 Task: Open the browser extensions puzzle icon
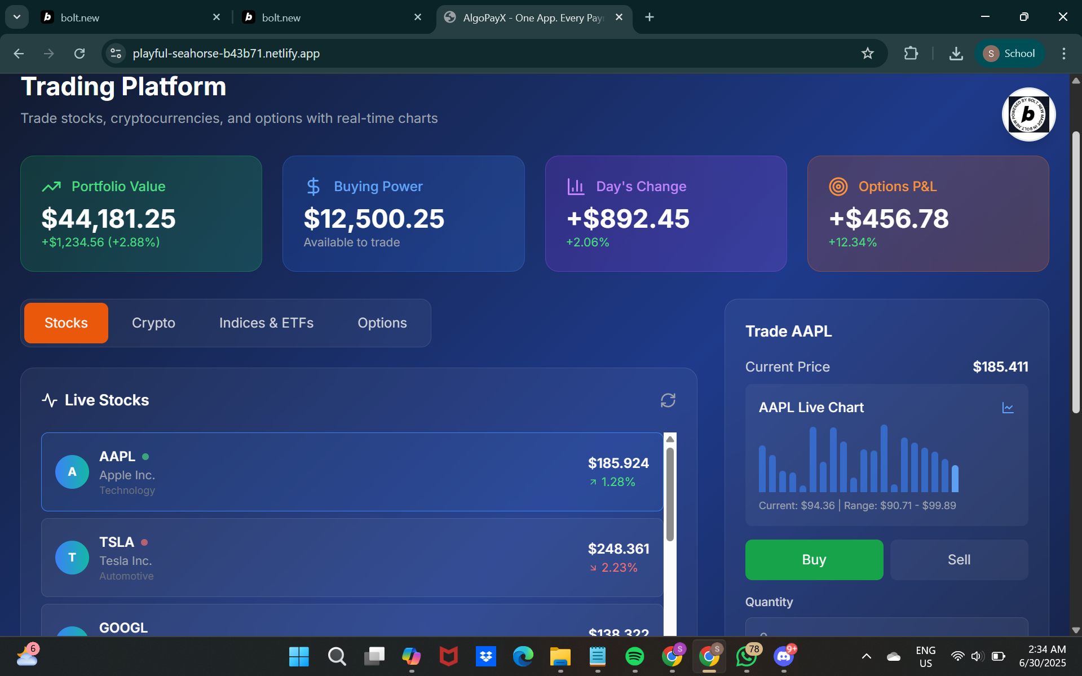coord(911,54)
